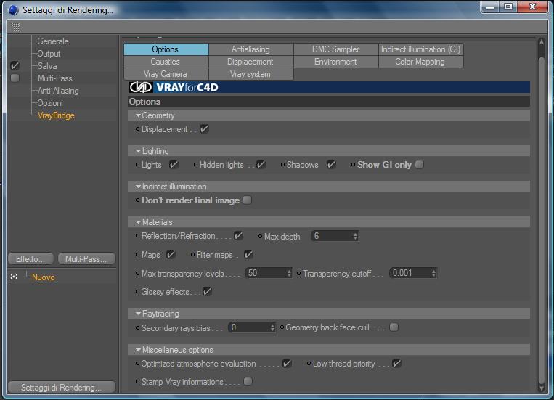This screenshot has height=400, width=554.
Task: Select Output in the settings tree
Action: click(x=49, y=54)
